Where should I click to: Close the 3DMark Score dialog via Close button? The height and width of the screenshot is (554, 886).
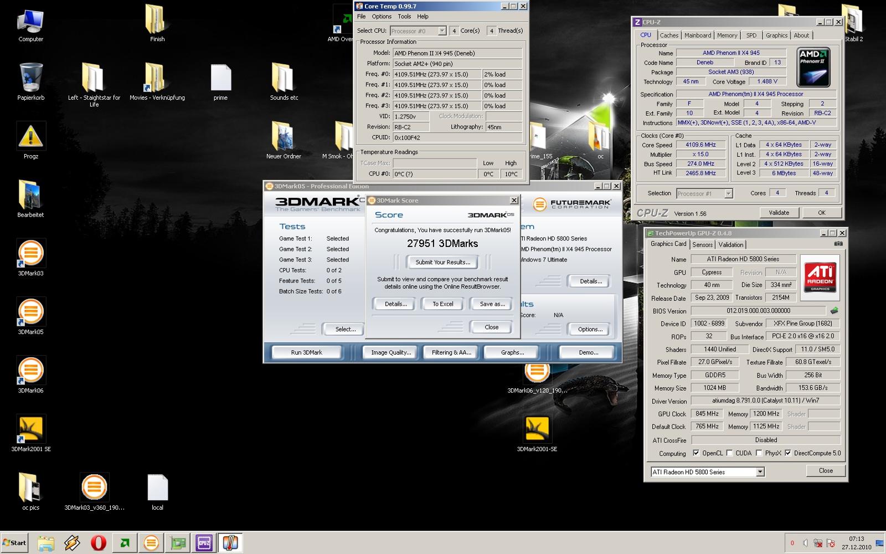click(491, 327)
